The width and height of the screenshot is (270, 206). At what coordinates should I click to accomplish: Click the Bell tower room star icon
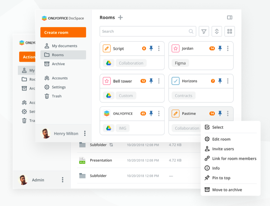[107, 81]
